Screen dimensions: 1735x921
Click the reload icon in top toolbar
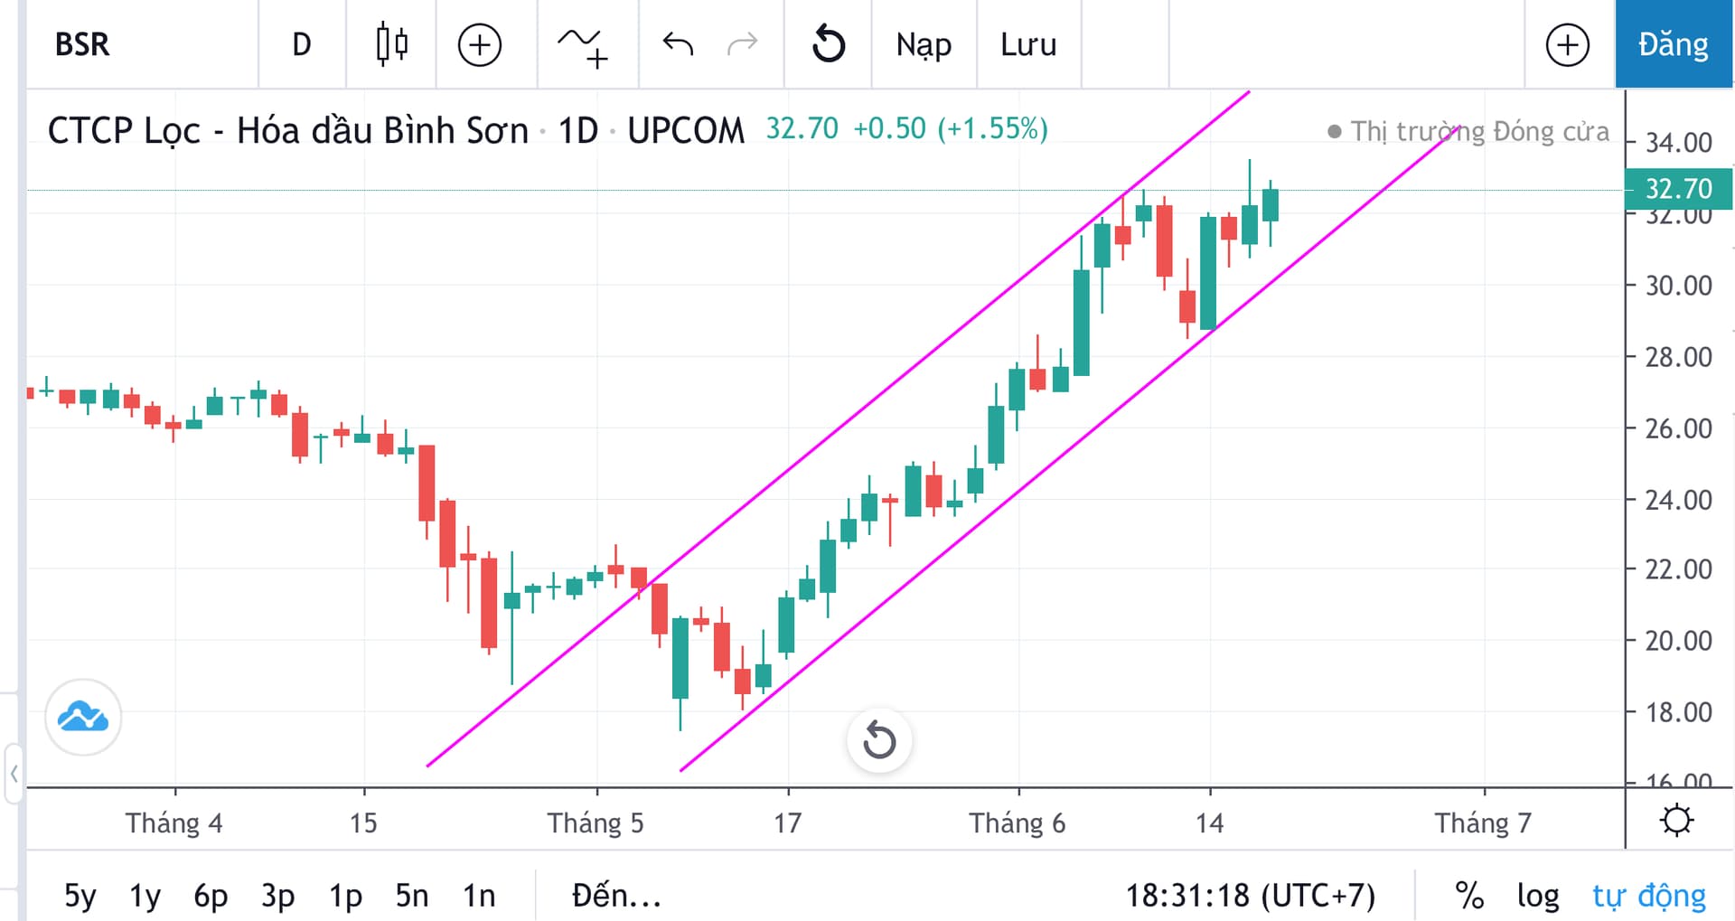pos(828,44)
